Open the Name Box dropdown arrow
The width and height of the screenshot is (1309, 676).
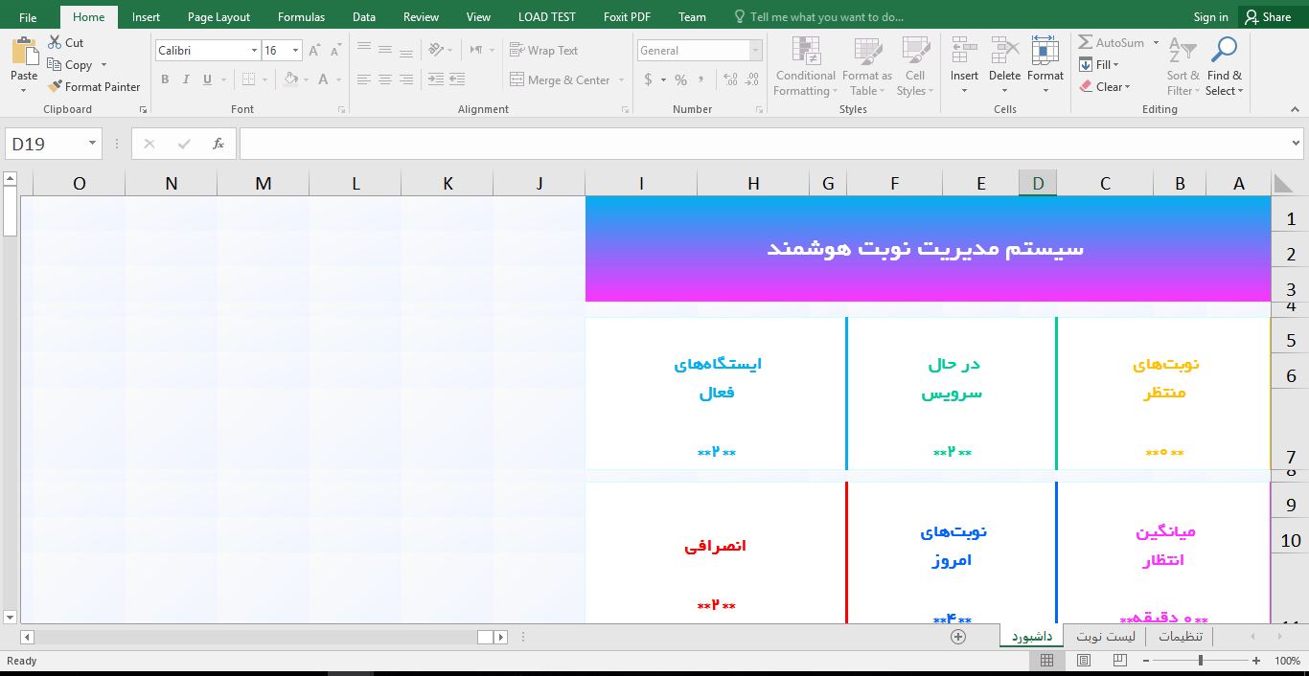coord(93,144)
